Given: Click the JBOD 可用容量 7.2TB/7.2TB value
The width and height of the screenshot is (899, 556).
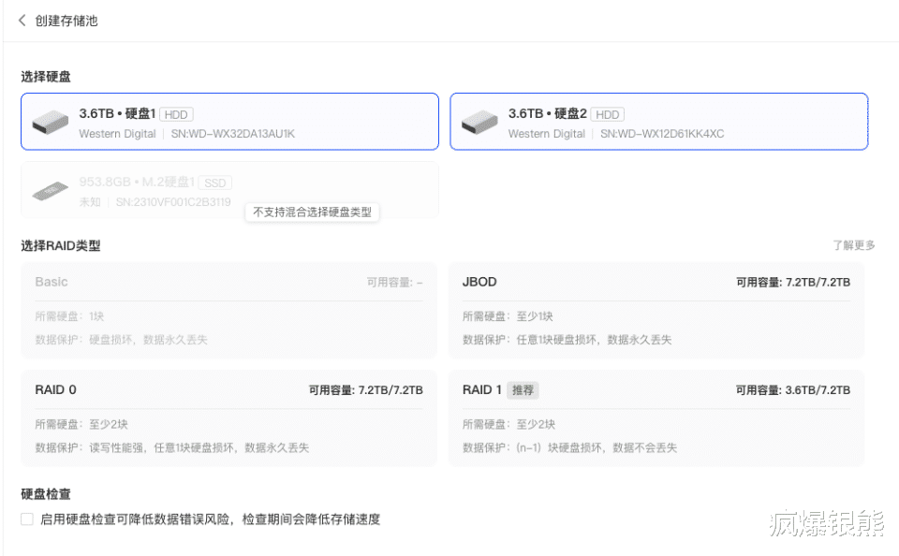Looking at the screenshot, I should 793,282.
